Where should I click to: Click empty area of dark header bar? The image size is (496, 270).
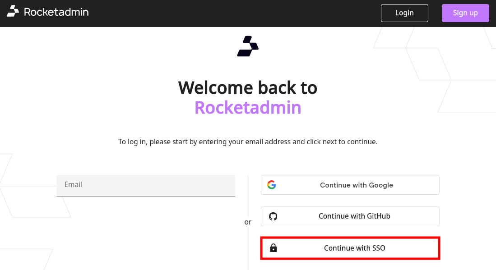coord(235,13)
